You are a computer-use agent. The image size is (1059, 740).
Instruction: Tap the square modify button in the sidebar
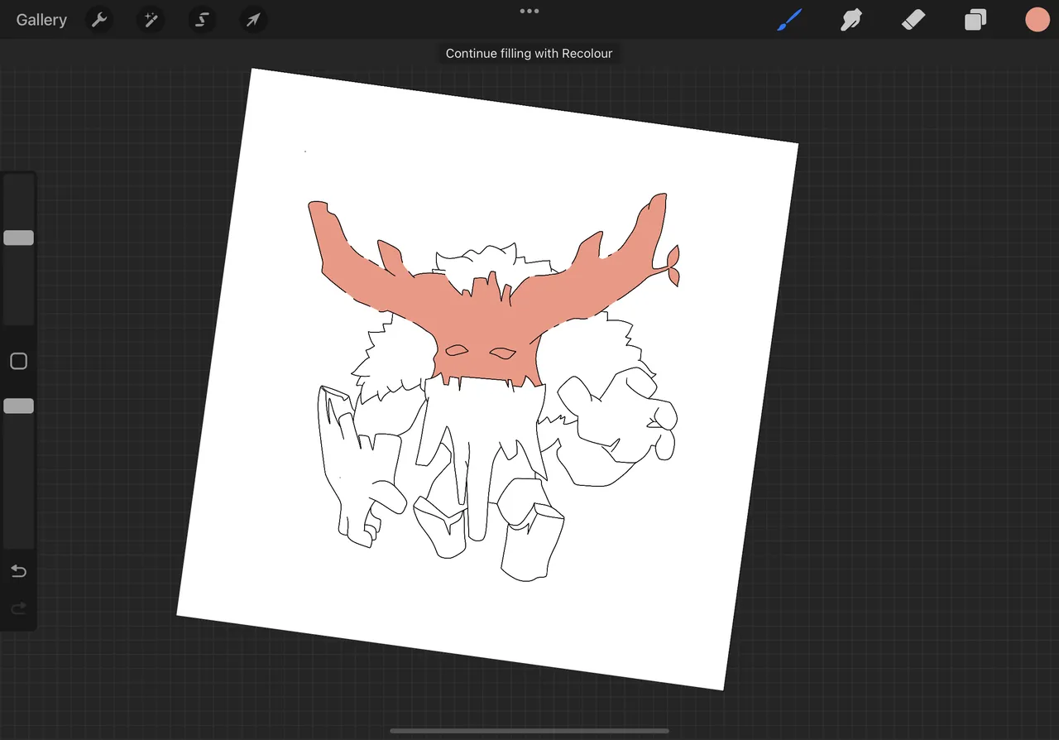18,362
